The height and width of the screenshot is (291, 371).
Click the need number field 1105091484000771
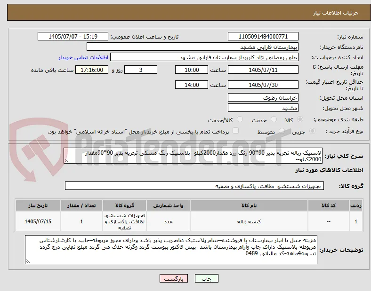click(x=263, y=36)
